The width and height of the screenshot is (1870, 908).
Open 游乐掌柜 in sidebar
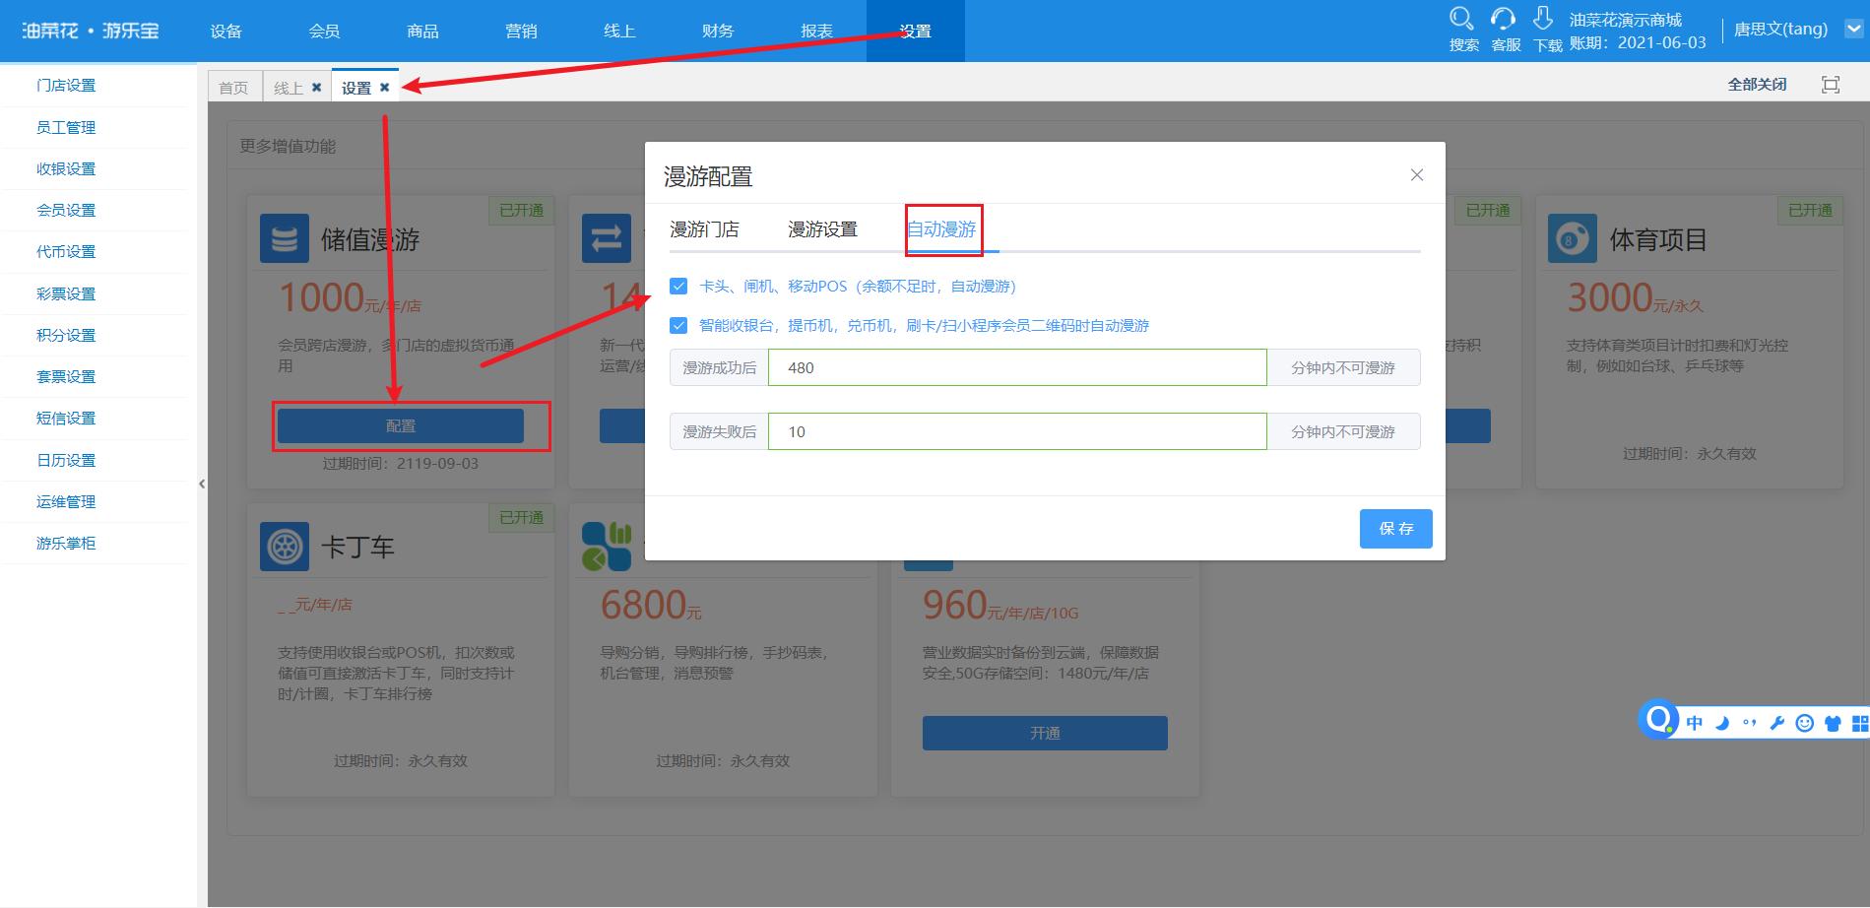(x=66, y=543)
